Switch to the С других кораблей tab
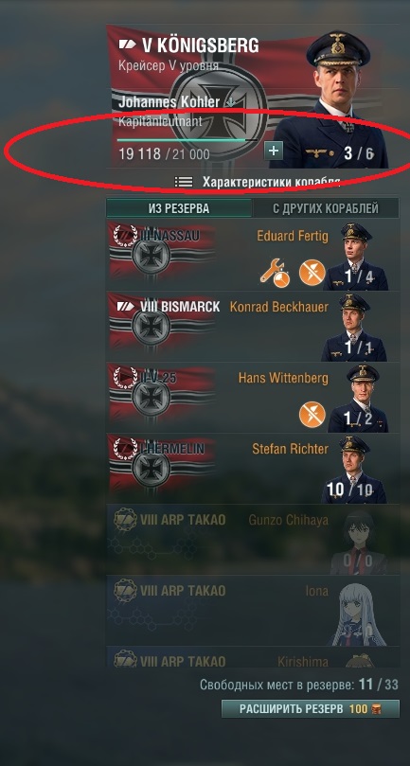The image size is (410, 766). pyautogui.click(x=326, y=208)
